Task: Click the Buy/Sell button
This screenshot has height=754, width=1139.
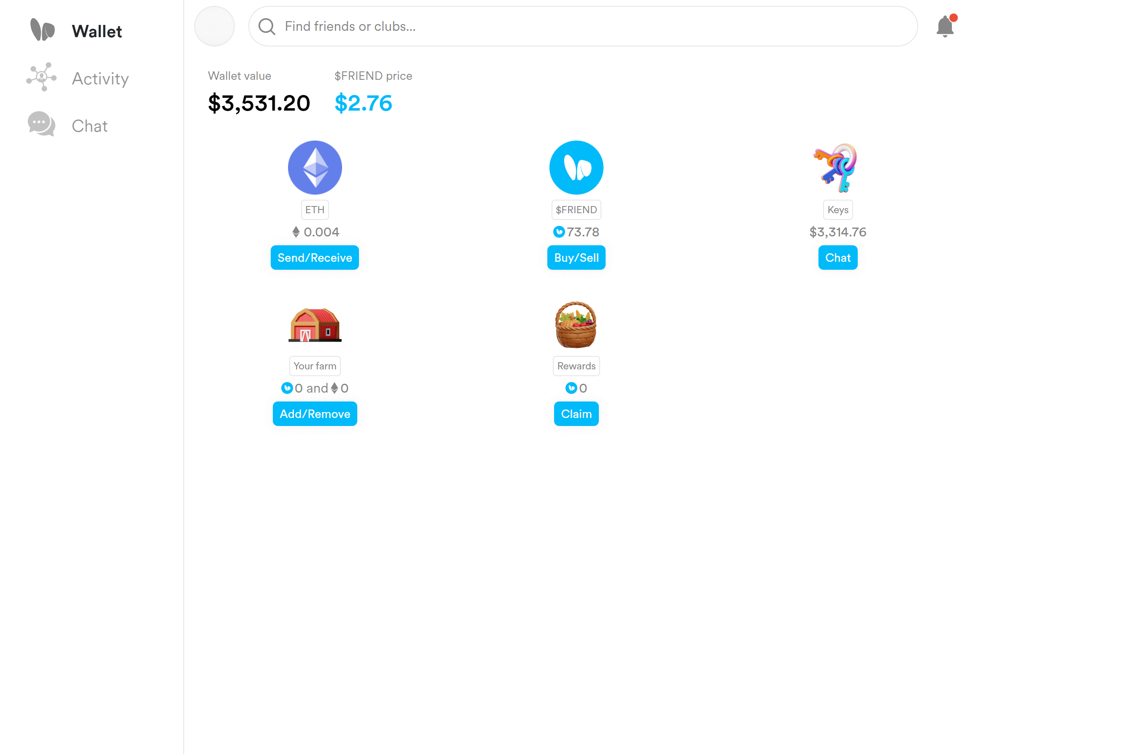Action: [576, 258]
